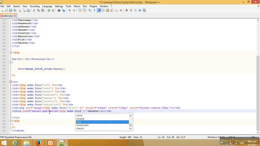Close the select.php tab with its red X
The width and height of the screenshot is (260, 146).
pos(15,16)
